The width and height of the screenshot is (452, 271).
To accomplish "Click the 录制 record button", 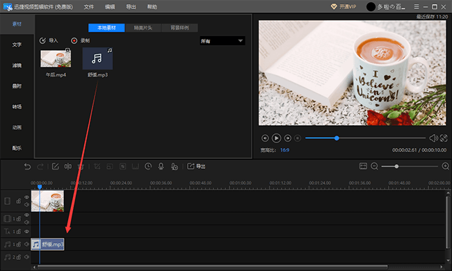I will tap(81, 40).
